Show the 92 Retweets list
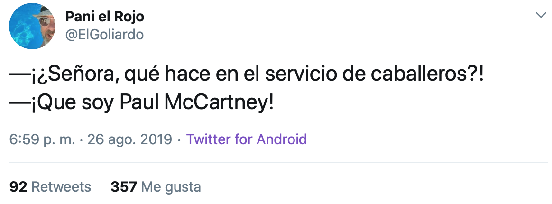This screenshot has width=552, height=204. (x=50, y=186)
